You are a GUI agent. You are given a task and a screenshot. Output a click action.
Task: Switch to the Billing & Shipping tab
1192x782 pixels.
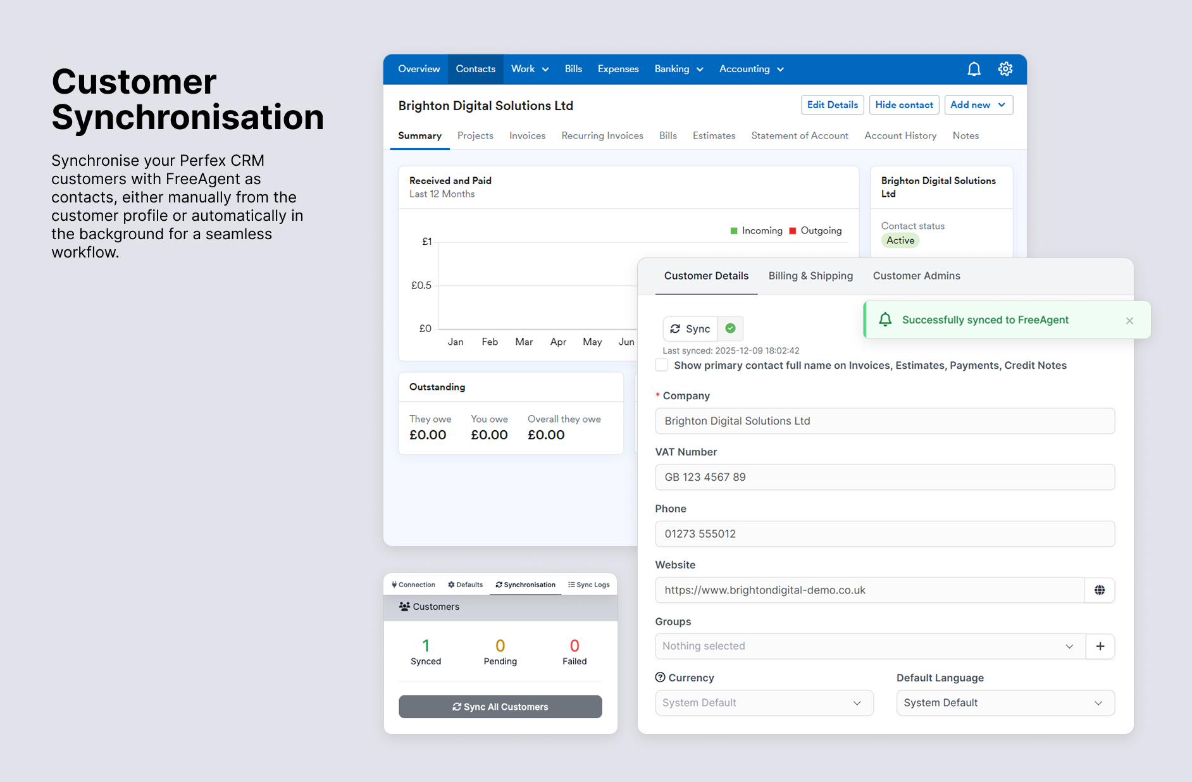[810, 276]
